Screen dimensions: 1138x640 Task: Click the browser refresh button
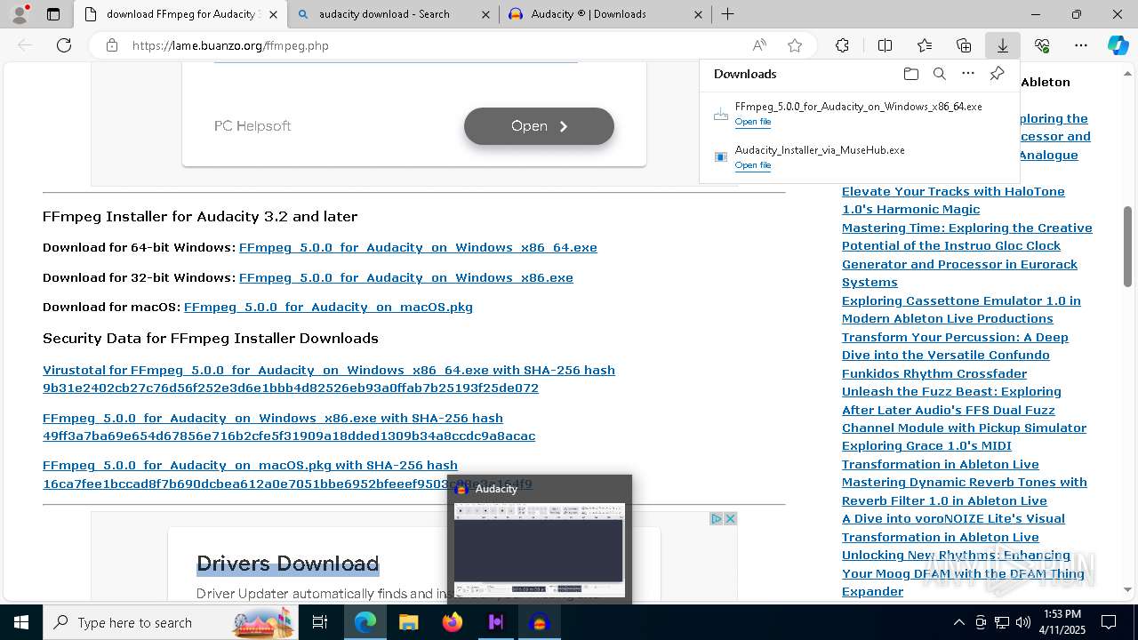64,45
